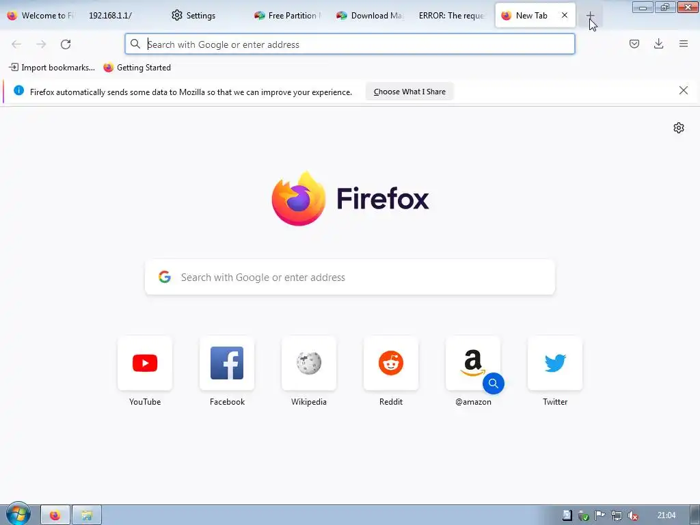Click the Save to Pocket icon
The width and height of the screenshot is (700, 525).
coord(634,44)
